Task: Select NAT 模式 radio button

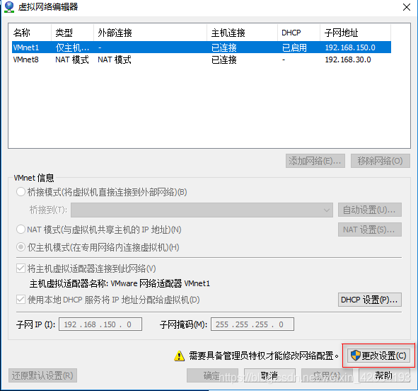Action: tap(21, 229)
